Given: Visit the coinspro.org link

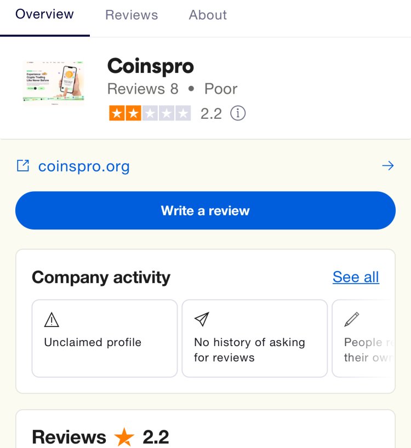Looking at the screenshot, I should [84, 166].
